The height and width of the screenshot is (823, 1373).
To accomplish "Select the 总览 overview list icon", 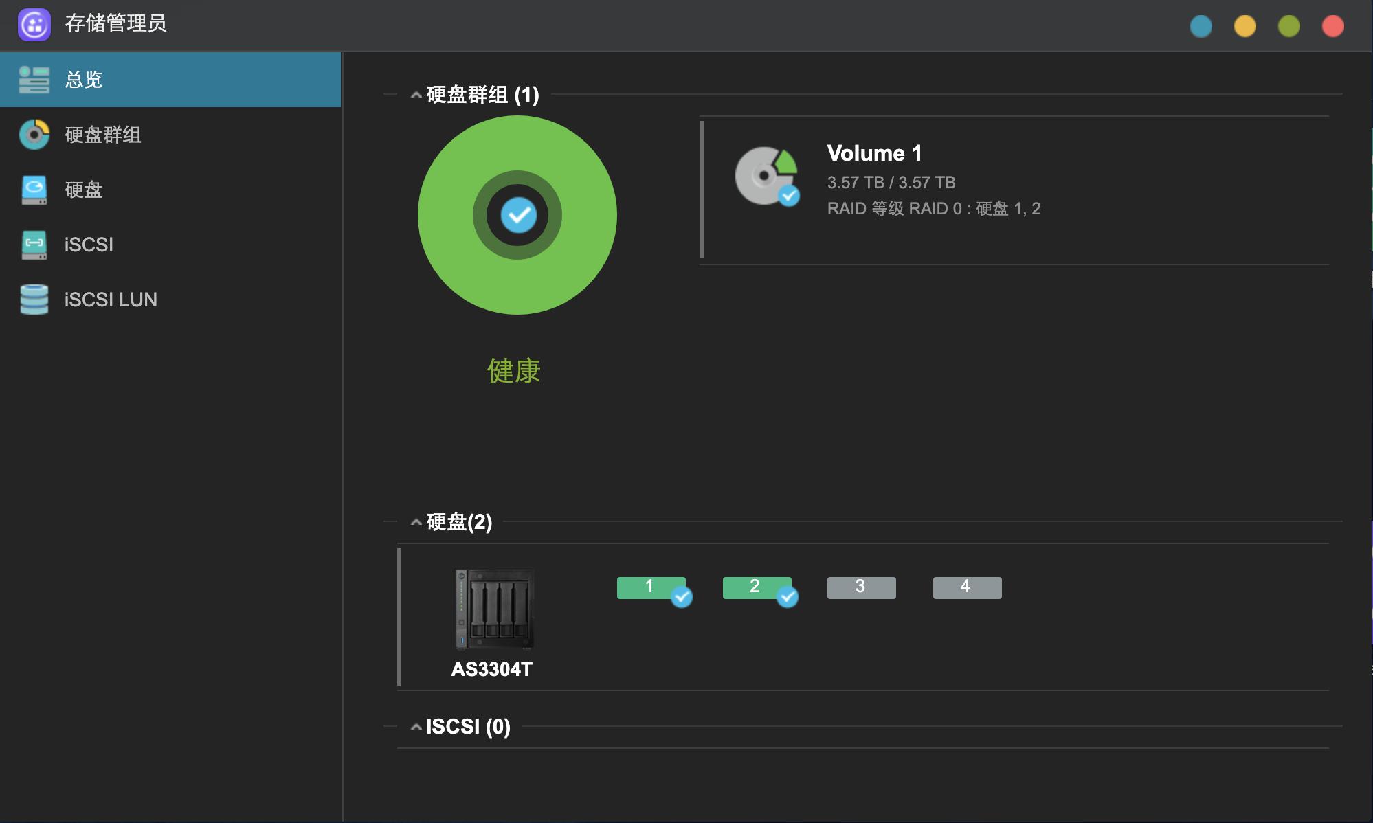I will point(33,80).
